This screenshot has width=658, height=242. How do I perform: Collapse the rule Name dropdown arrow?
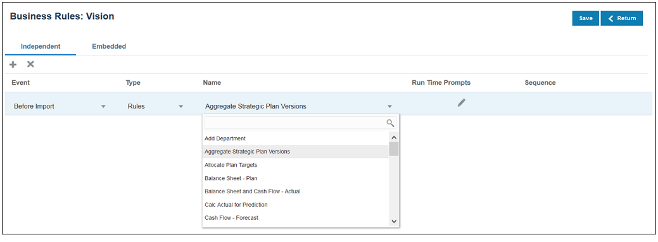click(x=390, y=107)
